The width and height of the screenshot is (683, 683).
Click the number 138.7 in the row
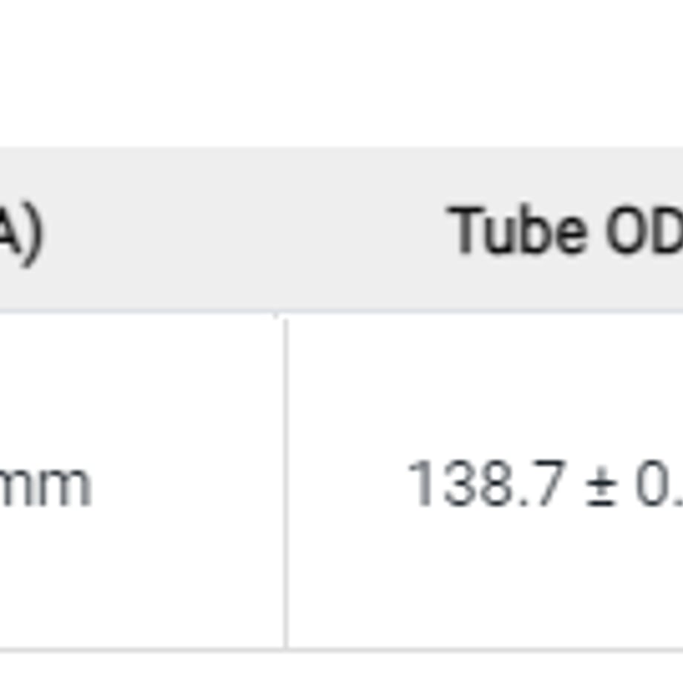coord(486,483)
